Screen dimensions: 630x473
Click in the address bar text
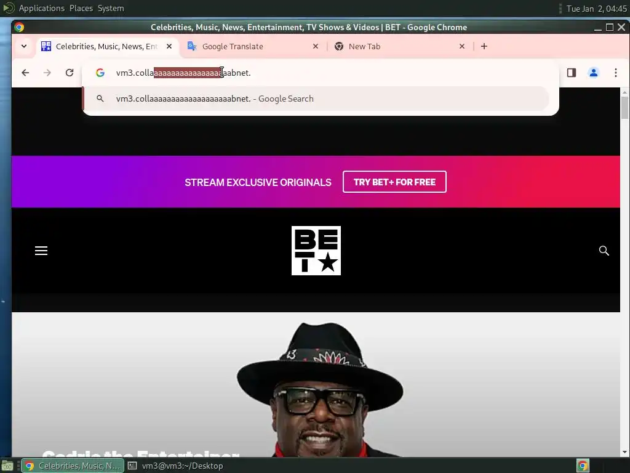point(183,73)
